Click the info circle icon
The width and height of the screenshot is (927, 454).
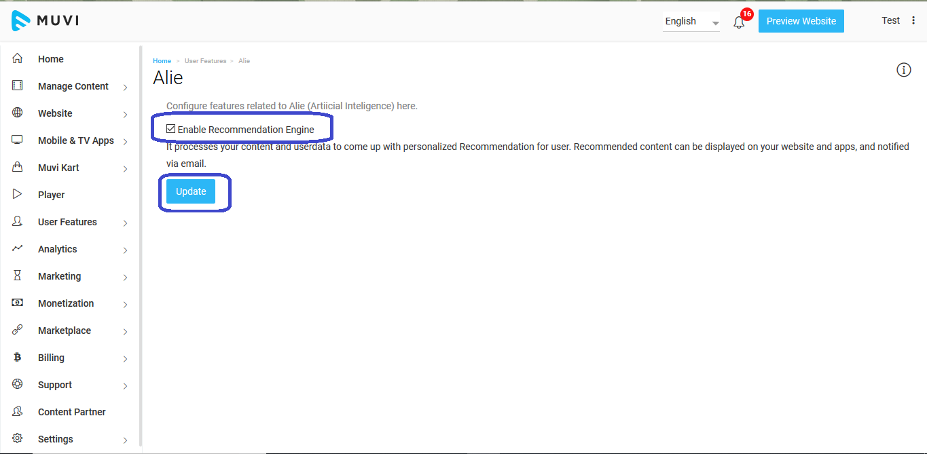903,70
